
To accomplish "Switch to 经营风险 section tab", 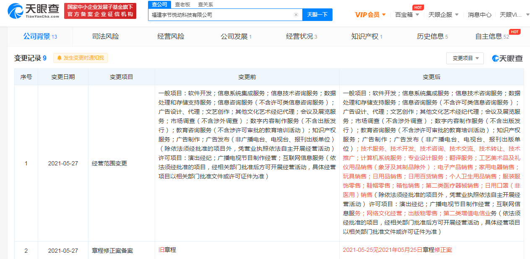I will (x=171, y=37).
